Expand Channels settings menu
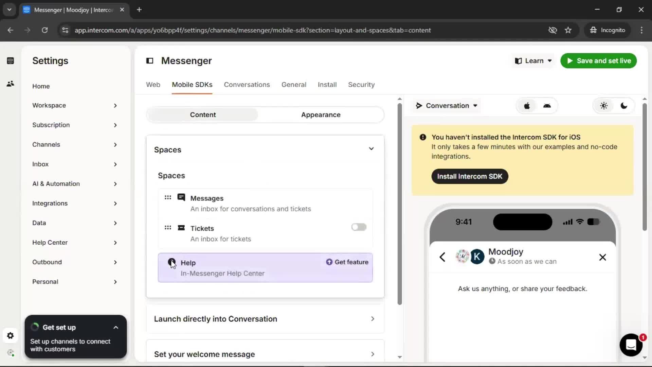 tap(75, 144)
